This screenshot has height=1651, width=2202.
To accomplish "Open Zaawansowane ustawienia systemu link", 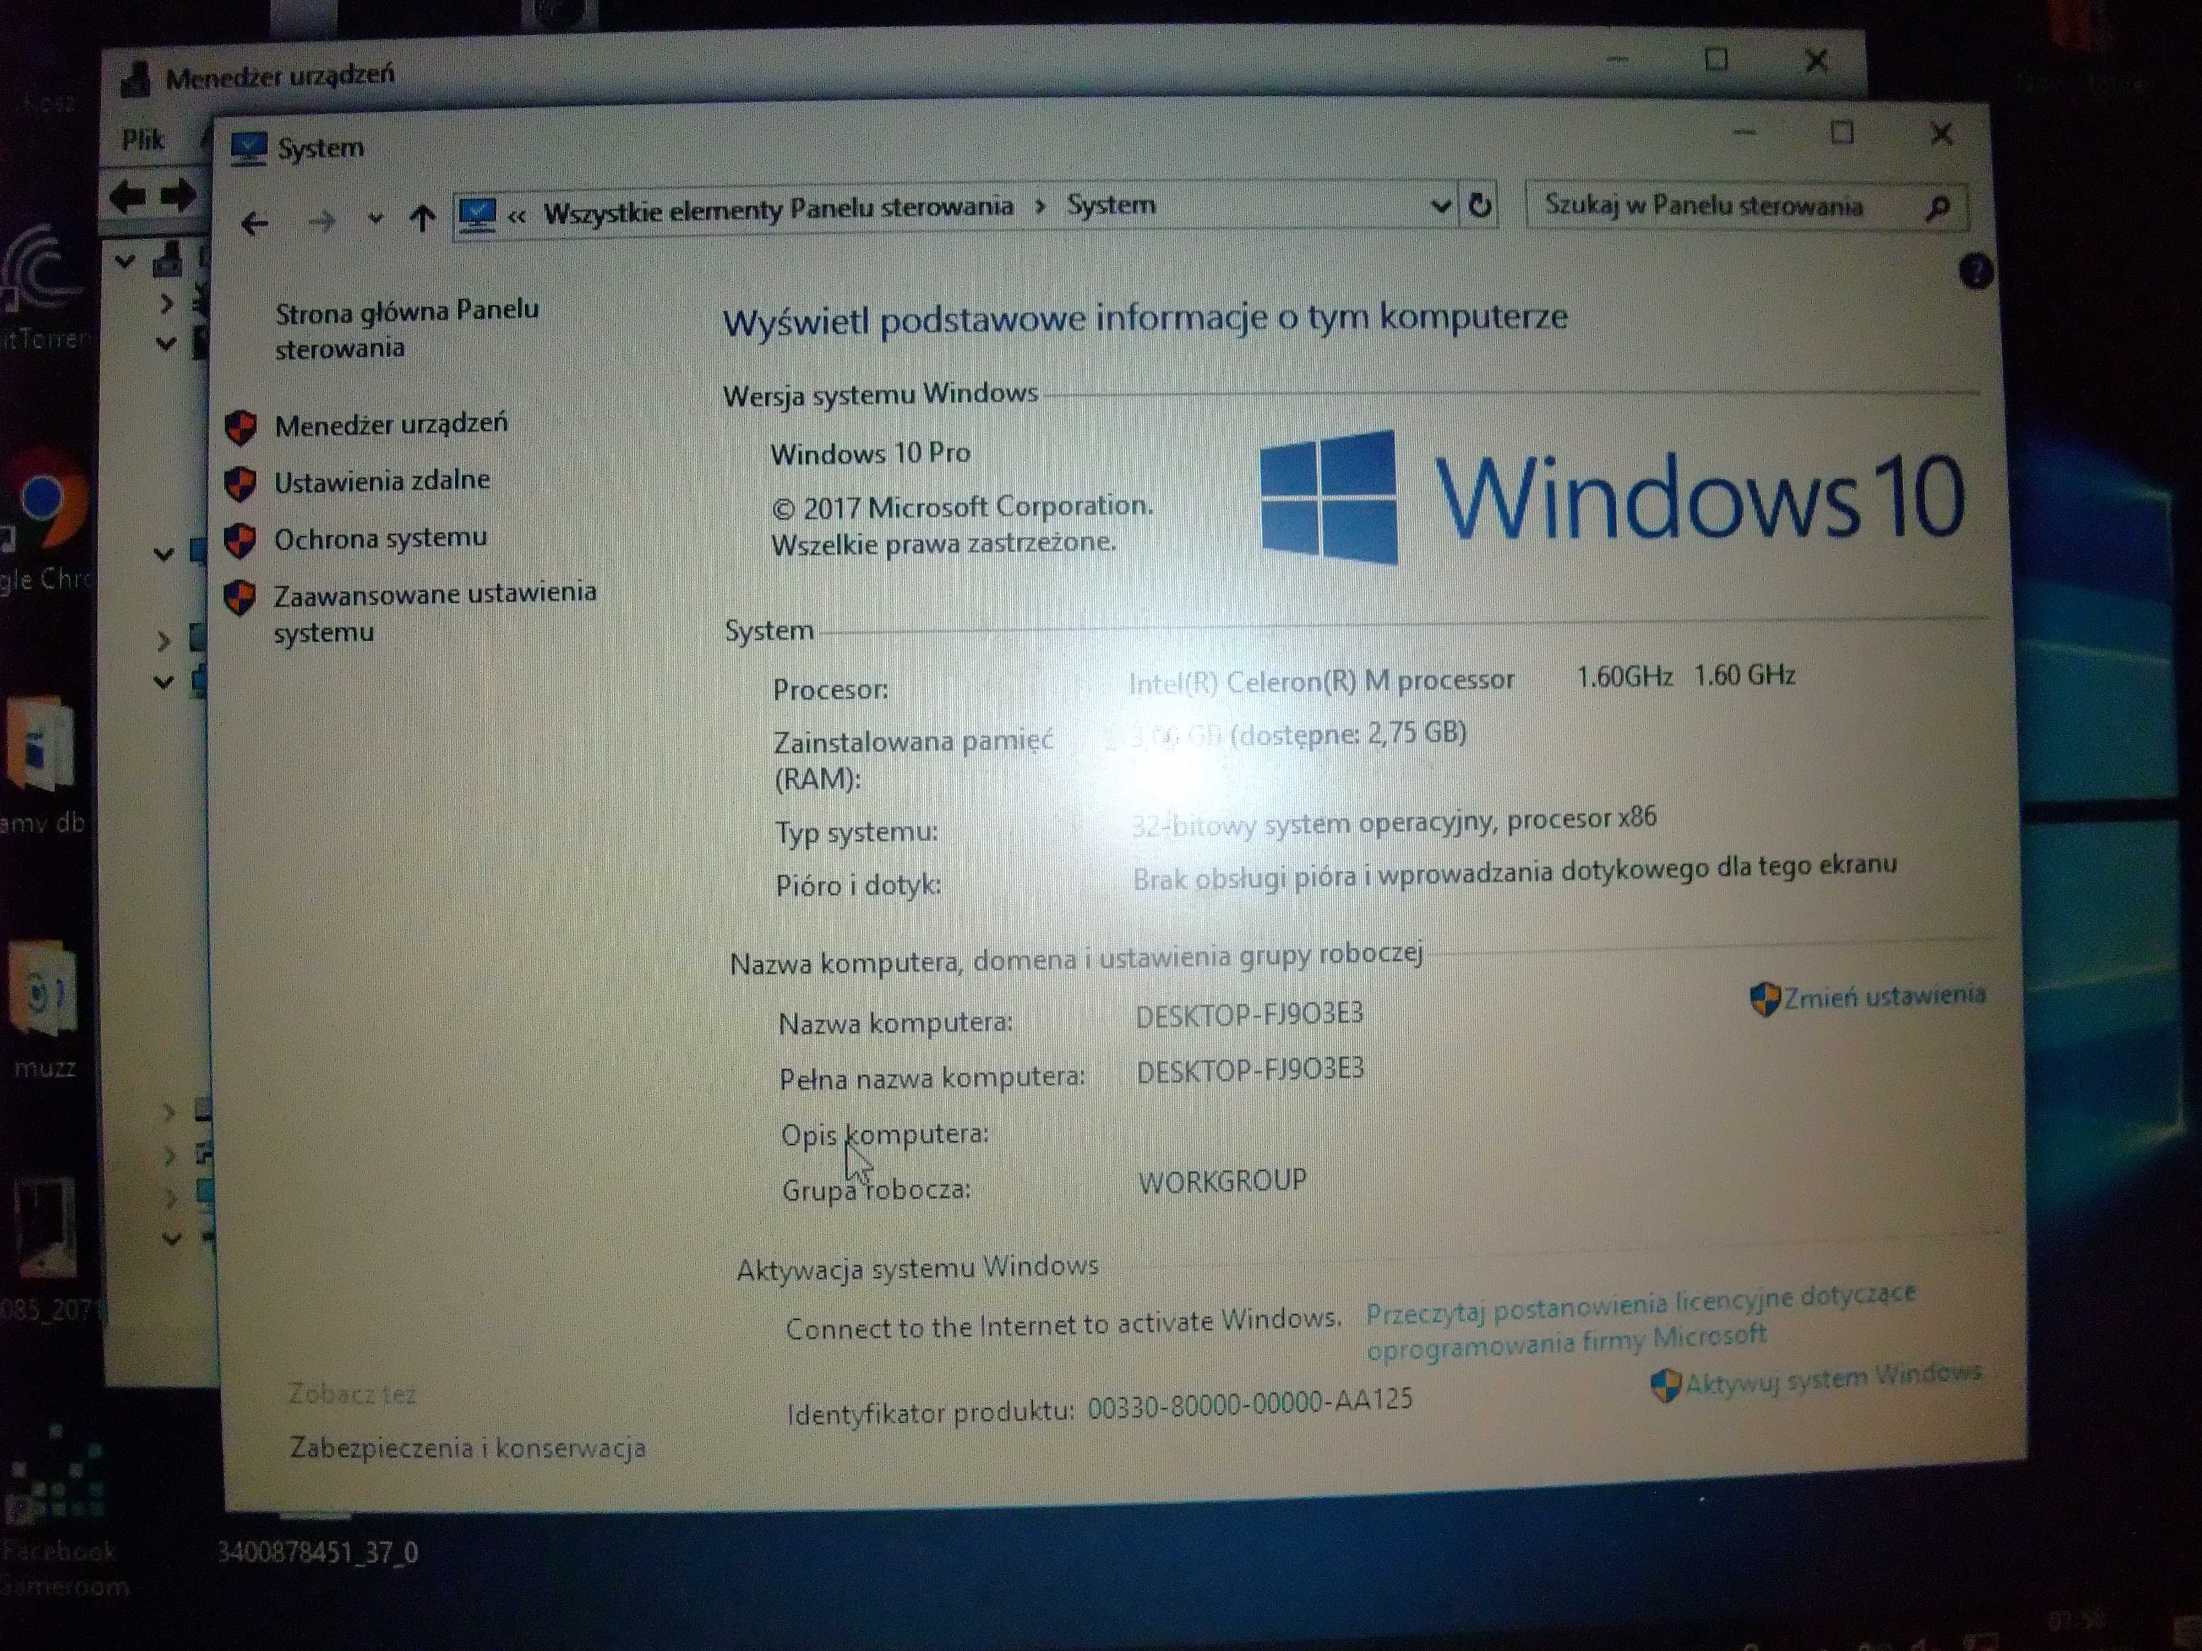I will coord(435,612).
